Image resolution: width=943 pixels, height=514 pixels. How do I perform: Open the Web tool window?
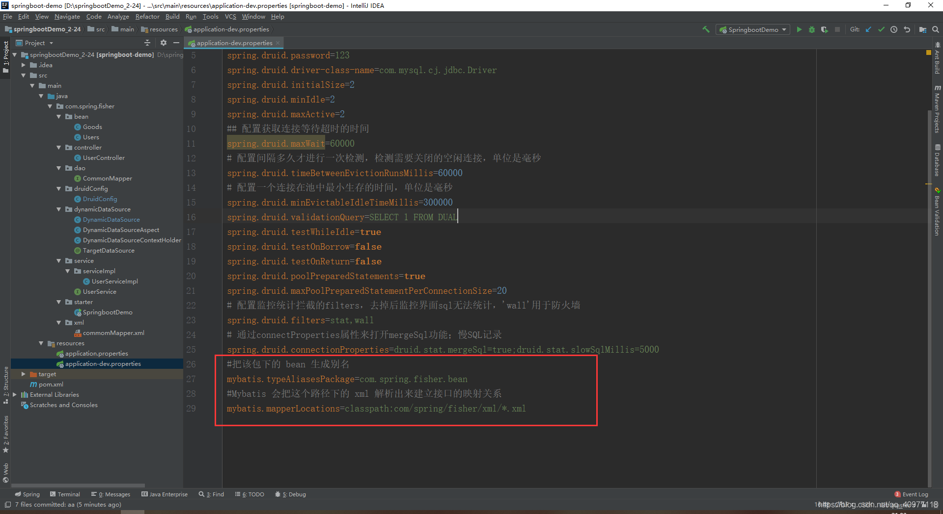[x=6, y=473]
